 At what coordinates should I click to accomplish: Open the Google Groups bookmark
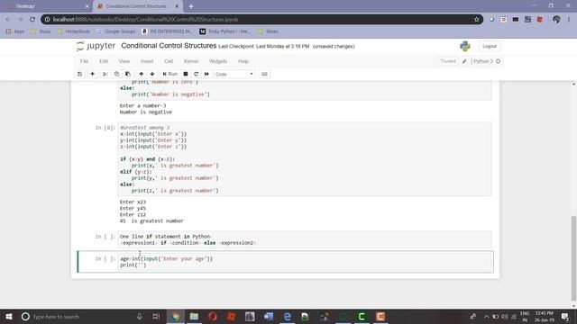point(116,31)
